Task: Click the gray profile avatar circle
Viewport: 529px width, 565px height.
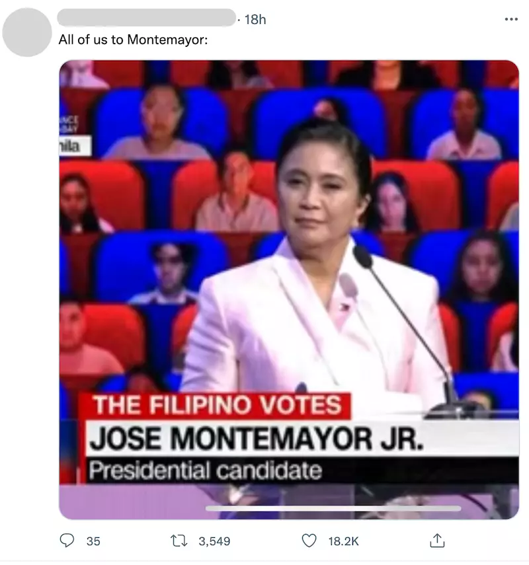Action: click(x=27, y=32)
